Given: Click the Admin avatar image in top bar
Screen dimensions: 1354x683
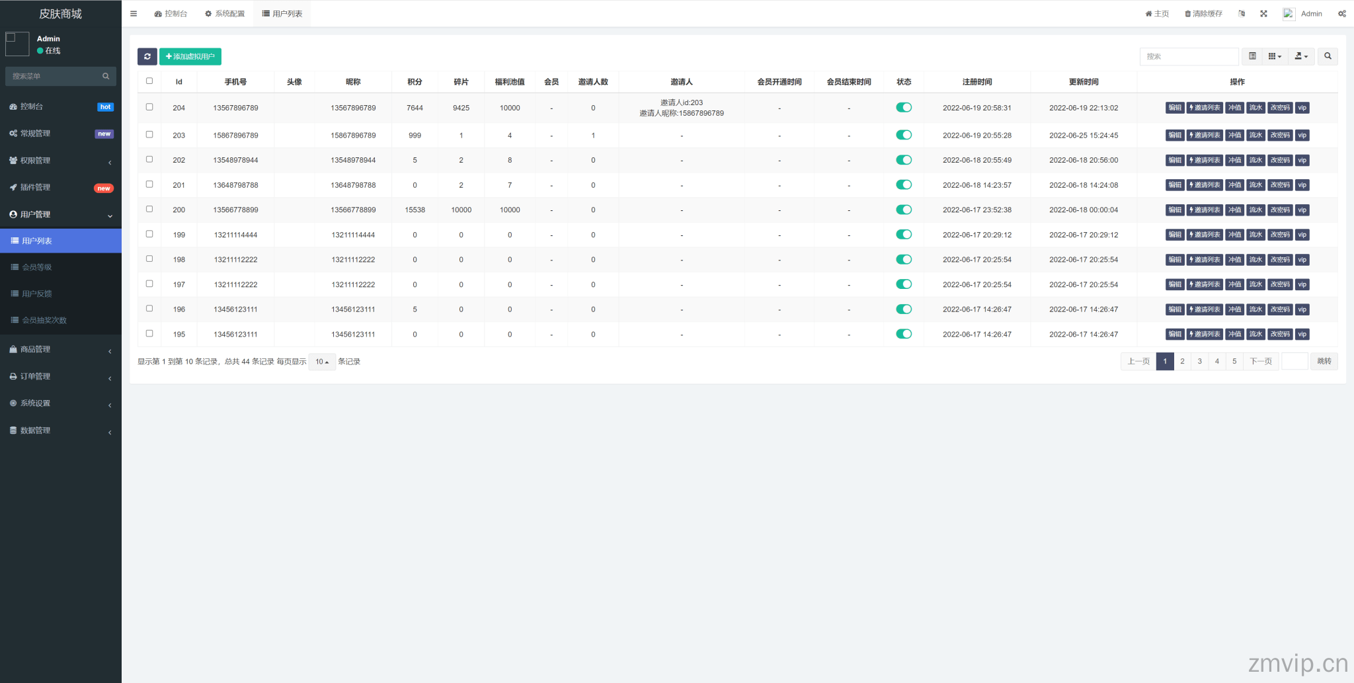Looking at the screenshot, I should [1289, 13].
